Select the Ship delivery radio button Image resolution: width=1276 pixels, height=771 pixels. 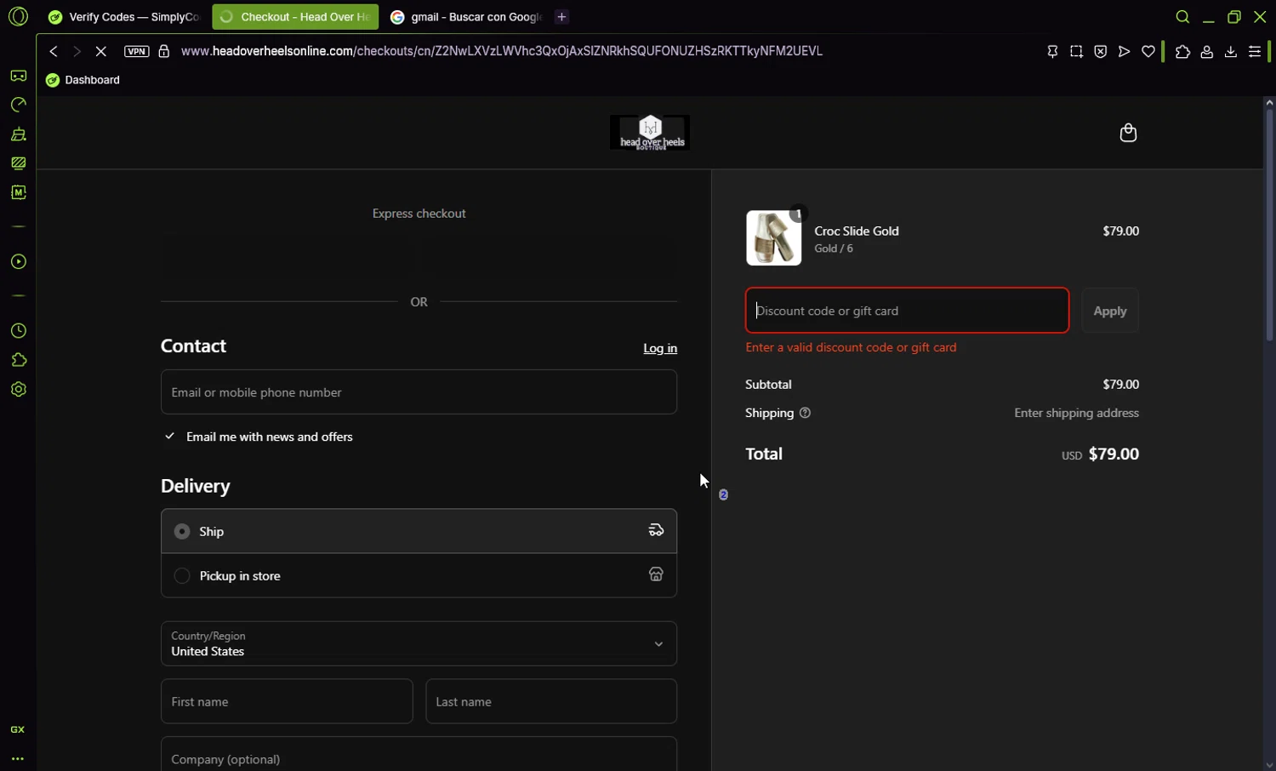tap(182, 532)
